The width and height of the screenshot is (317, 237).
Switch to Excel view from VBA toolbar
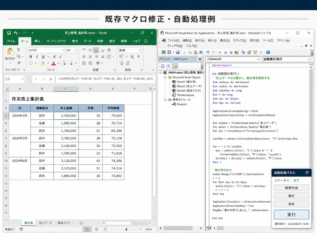pyautogui.click(x=164, y=52)
